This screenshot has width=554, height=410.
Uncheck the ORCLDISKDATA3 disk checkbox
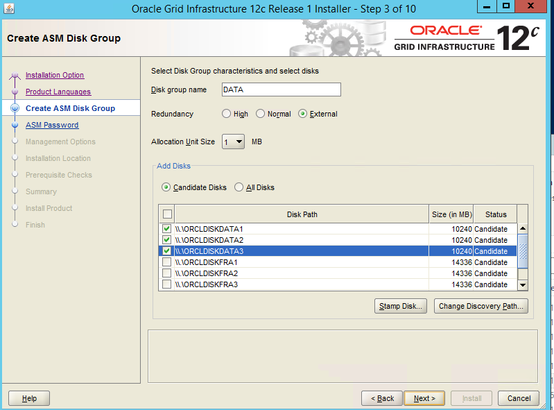coord(166,250)
